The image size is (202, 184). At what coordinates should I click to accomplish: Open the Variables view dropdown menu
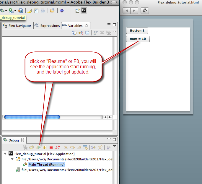point(115,32)
